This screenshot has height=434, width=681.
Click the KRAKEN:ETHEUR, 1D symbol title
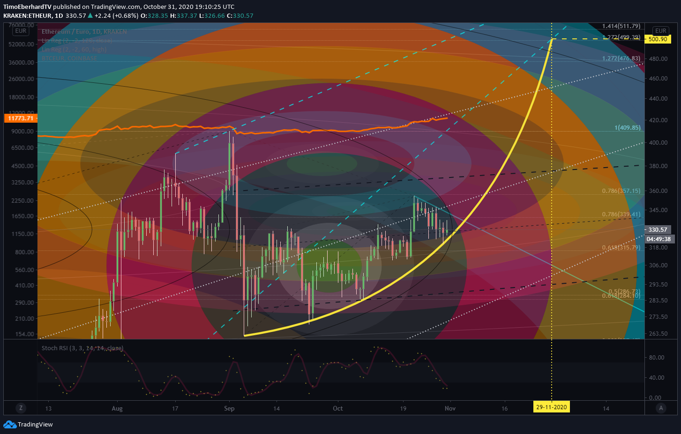coord(33,15)
